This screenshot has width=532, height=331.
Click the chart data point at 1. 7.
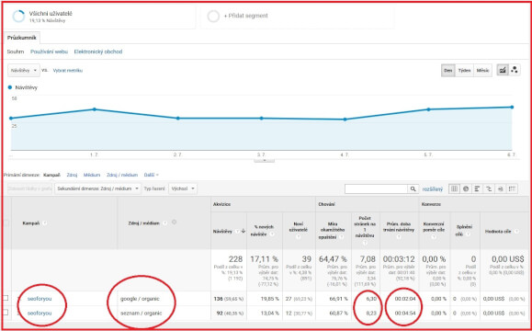(95, 109)
